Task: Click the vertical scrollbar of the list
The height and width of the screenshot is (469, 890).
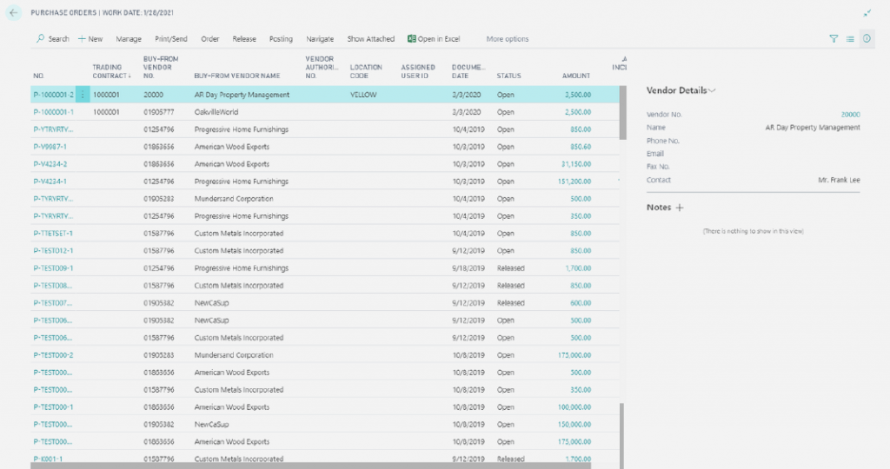Action: (x=622, y=113)
